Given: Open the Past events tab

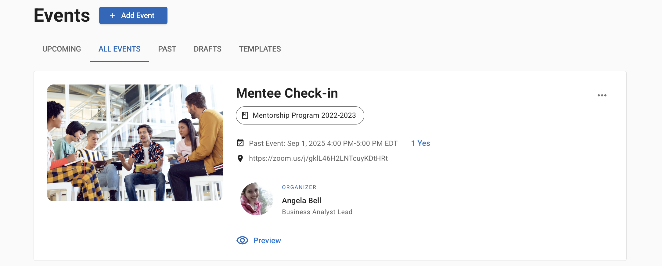Looking at the screenshot, I should tap(167, 49).
